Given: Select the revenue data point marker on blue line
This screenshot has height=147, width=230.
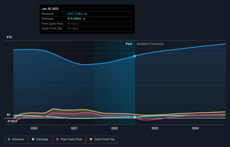Looking at the screenshot, I should 134,56.
